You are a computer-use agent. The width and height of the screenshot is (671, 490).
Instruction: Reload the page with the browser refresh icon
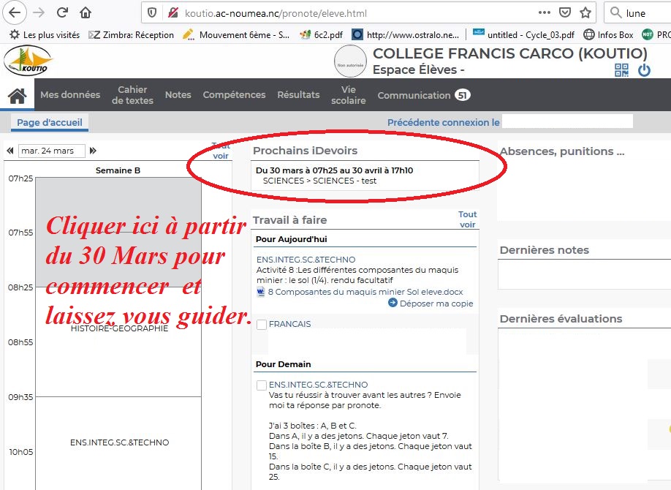coord(62,12)
